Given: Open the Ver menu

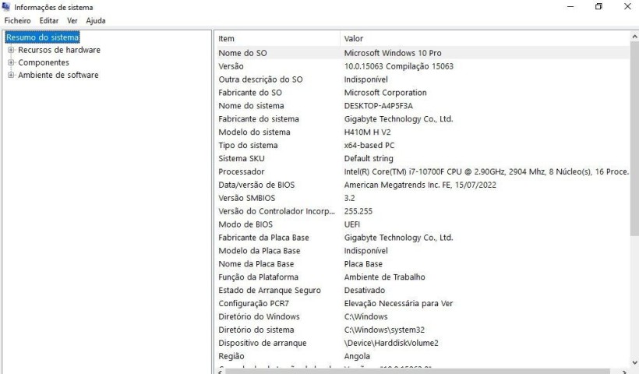Looking at the screenshot, I should coord(72,20).
